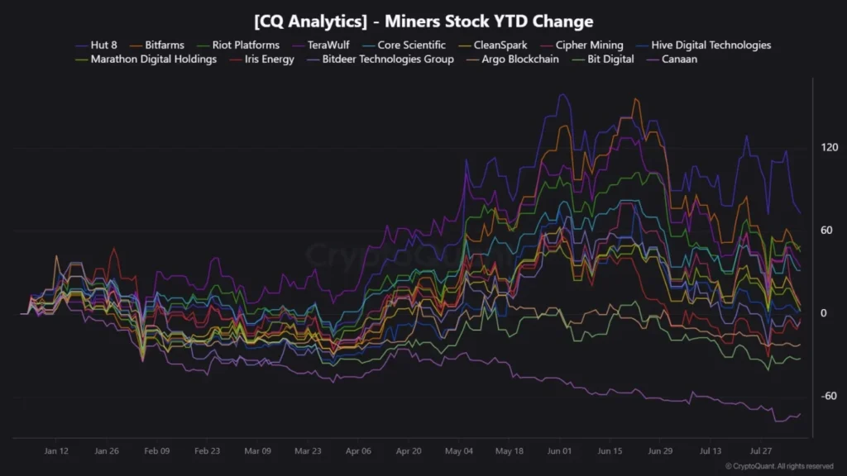Click the Jan 12 x-axis label
The width and height of the screenshot is (847, 476).
(x=56, y=451)
